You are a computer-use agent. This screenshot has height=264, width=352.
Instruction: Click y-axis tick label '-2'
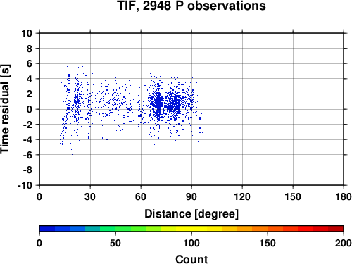27,125
